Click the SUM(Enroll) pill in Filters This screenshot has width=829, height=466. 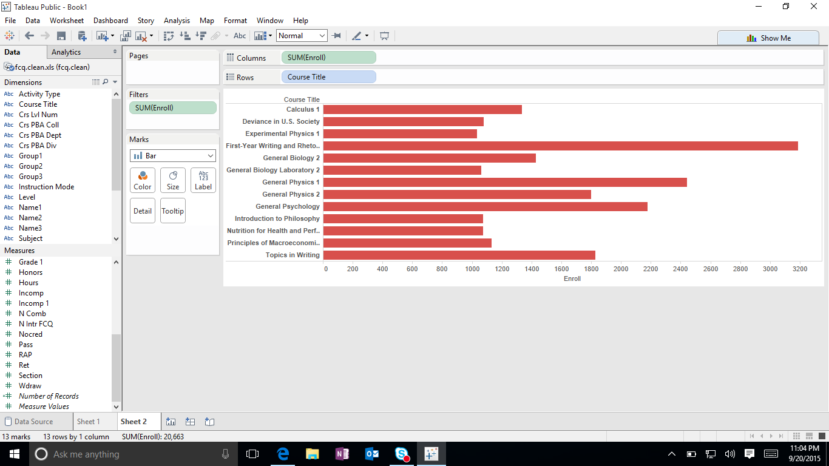click(x=172, y=107)
